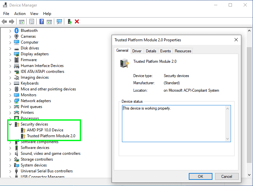Click the Update driver toolbar icon

[x=69, y=21]
